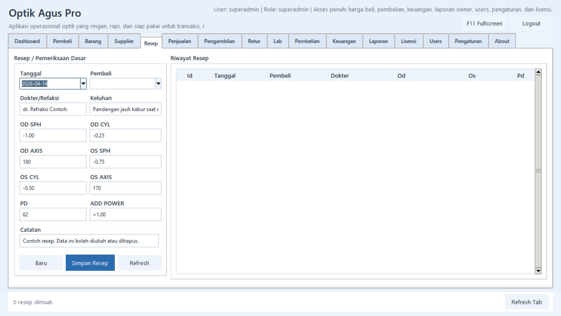Open the Lab tab
Screen dimensions: 561x316
[277, 41]
